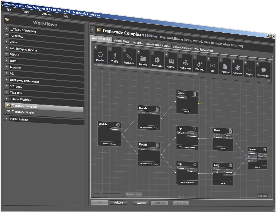Screen dimensions: 276x212
Task: Switch to the Monitor Status tab
Action: (x=121, y=41)
